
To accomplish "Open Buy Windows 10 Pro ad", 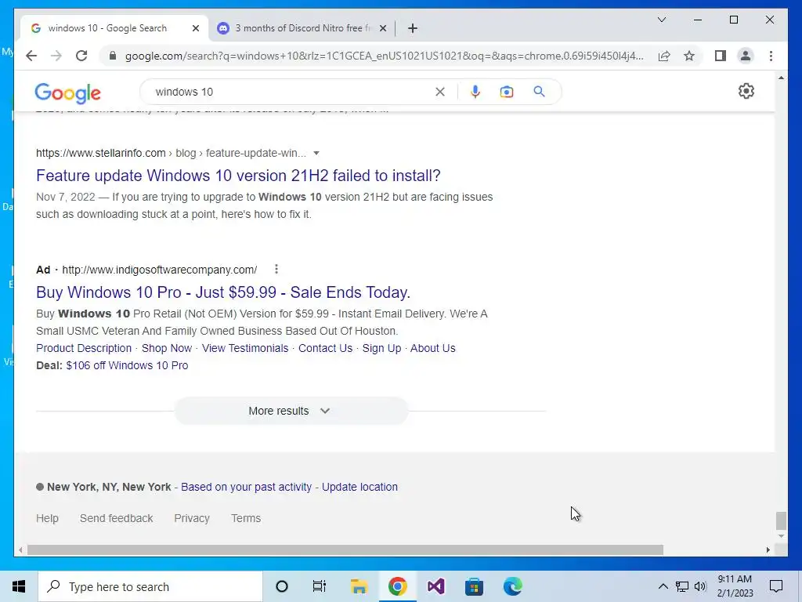I will pos(223,292).
